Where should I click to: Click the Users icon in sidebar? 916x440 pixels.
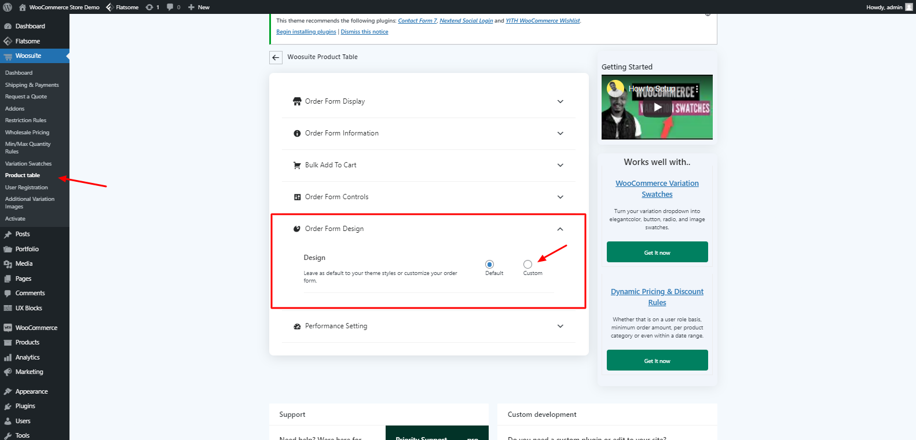(8, 421)
